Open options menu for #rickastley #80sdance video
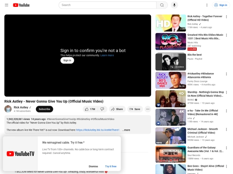233x174 pixels. tap(227, 74)
